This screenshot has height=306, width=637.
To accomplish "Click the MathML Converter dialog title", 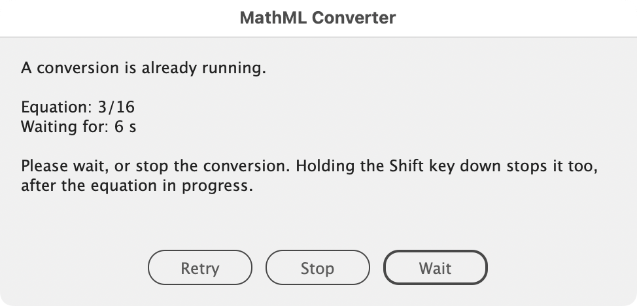I will [x=318, y=18].
